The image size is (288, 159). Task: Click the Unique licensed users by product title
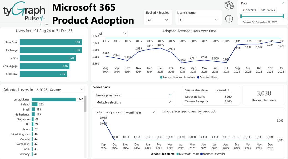tap(188, 111)
